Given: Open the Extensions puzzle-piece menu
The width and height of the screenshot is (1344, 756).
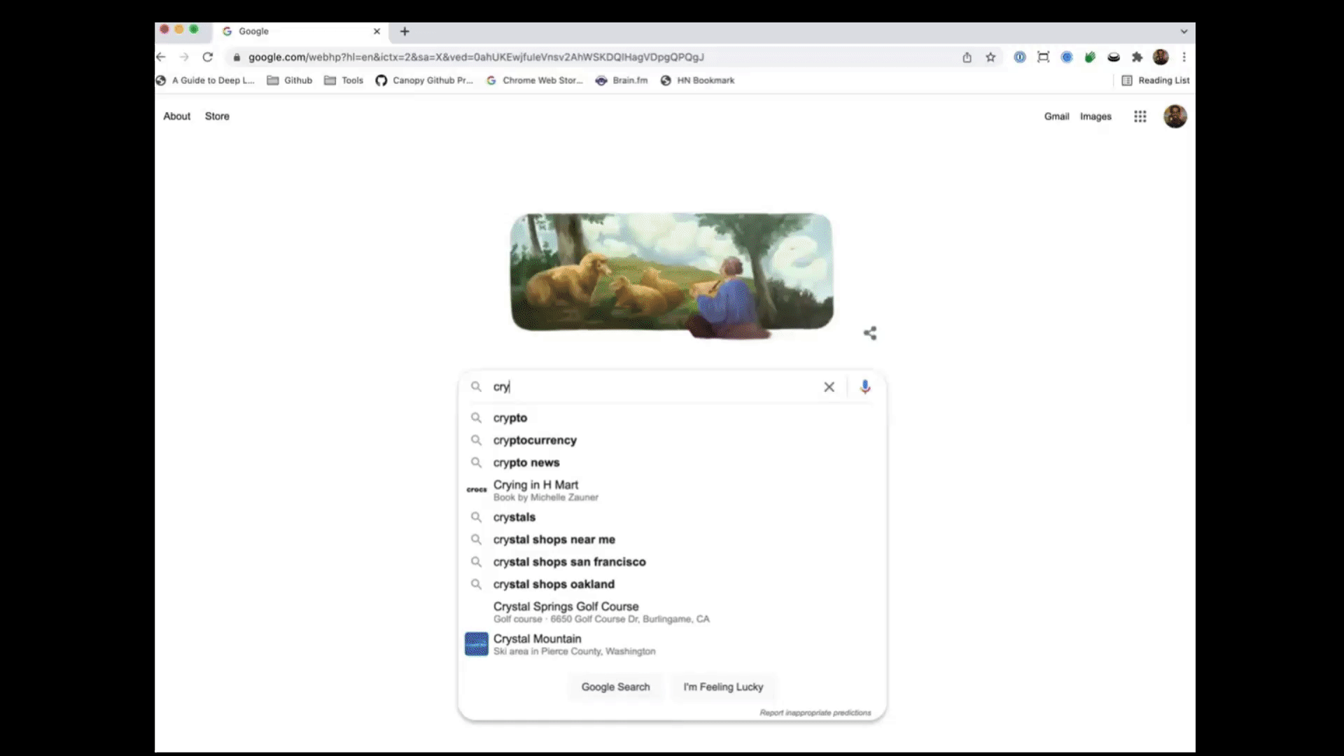Looking at the screenshot, I should point(1137,57).
